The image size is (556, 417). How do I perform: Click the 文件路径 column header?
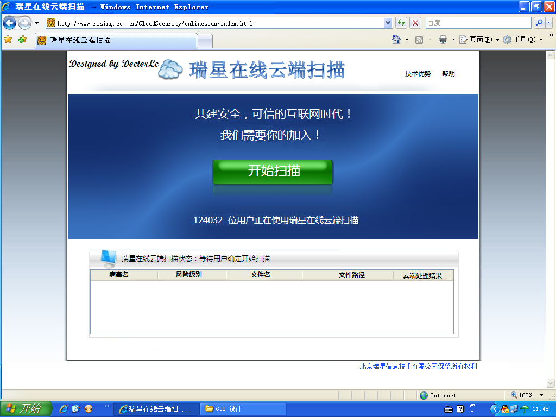(351, 275)
